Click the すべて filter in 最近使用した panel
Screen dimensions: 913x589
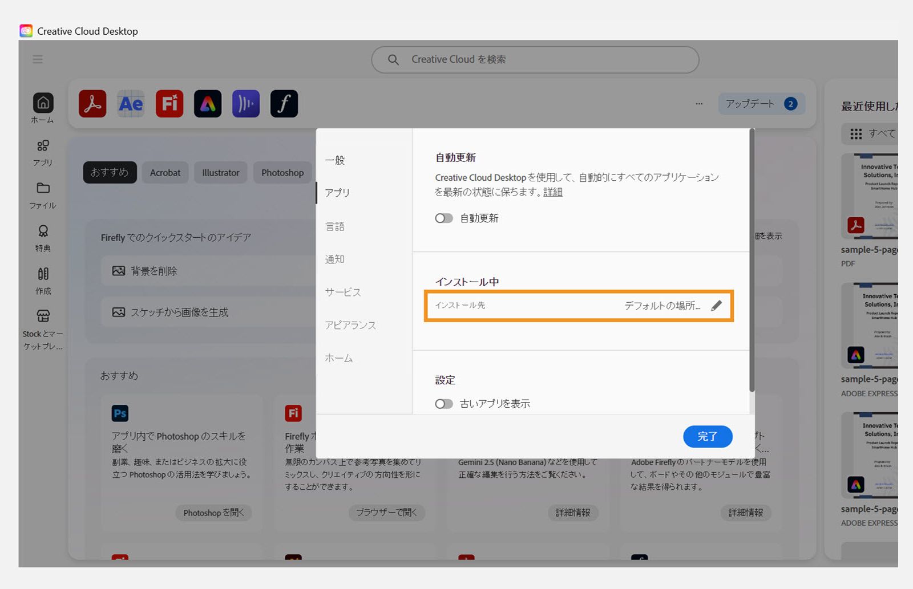[870, 133]
